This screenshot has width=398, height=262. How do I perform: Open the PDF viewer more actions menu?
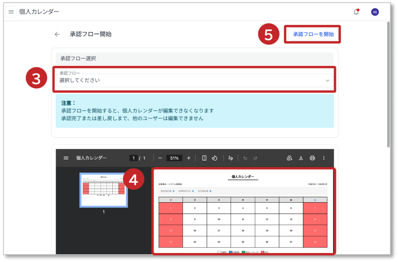[323, 158]
